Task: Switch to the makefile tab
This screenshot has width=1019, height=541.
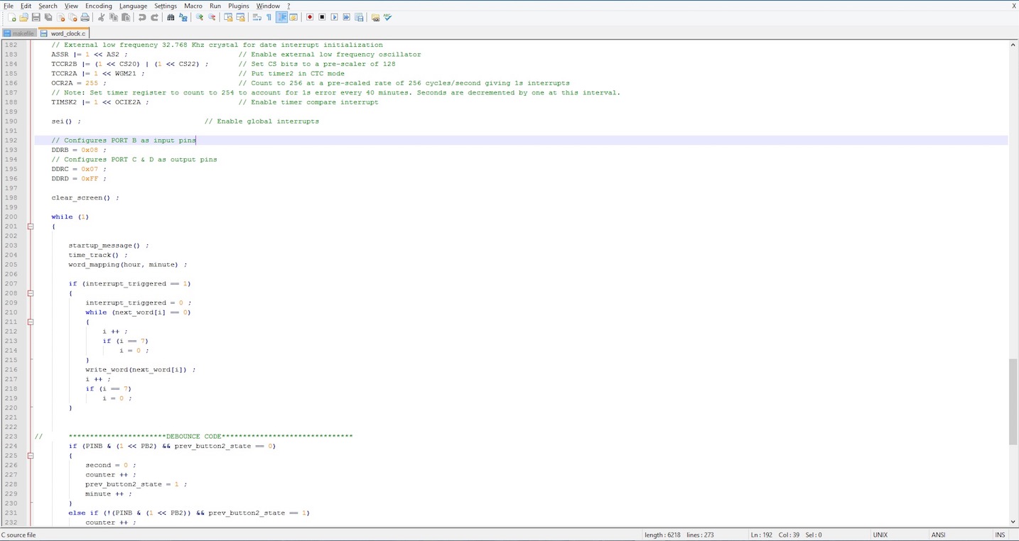Action: pyautogui.click(x=19, y=33)
